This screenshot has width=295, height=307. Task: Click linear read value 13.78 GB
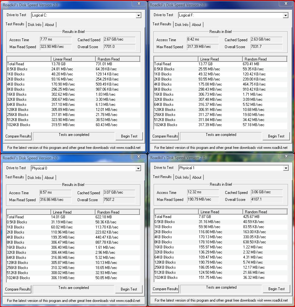pos(59,64)
